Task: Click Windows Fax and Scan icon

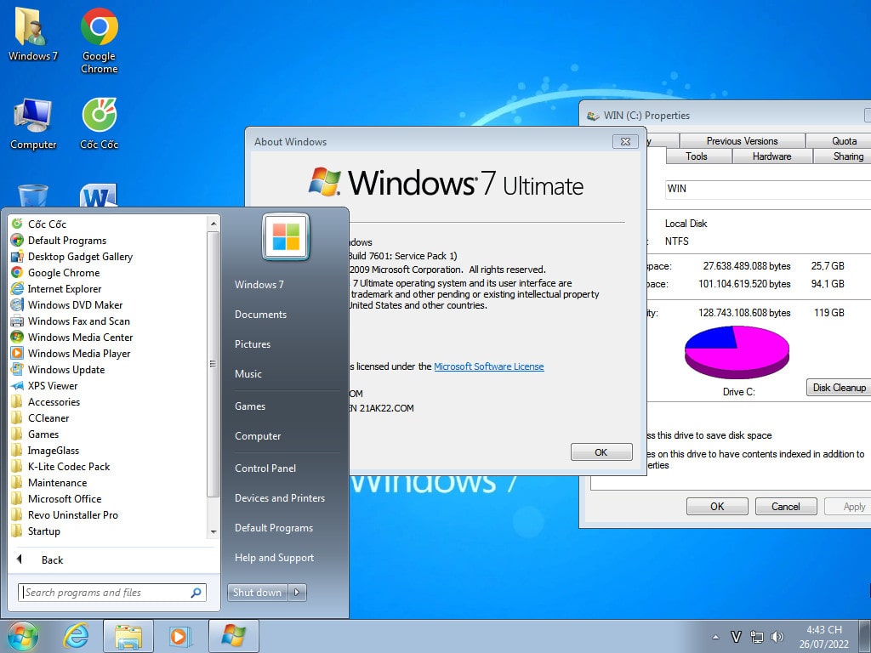Action: click(x=17, y=321)
